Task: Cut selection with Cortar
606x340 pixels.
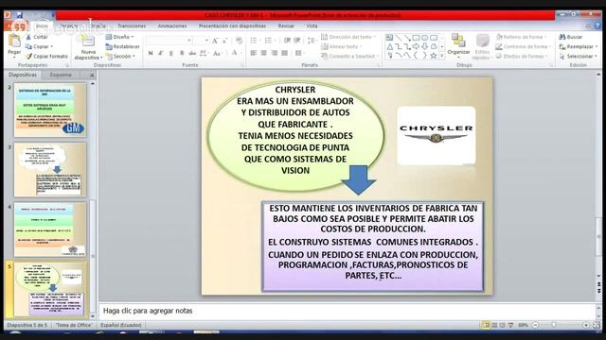Action: click(x=37, y=37)
